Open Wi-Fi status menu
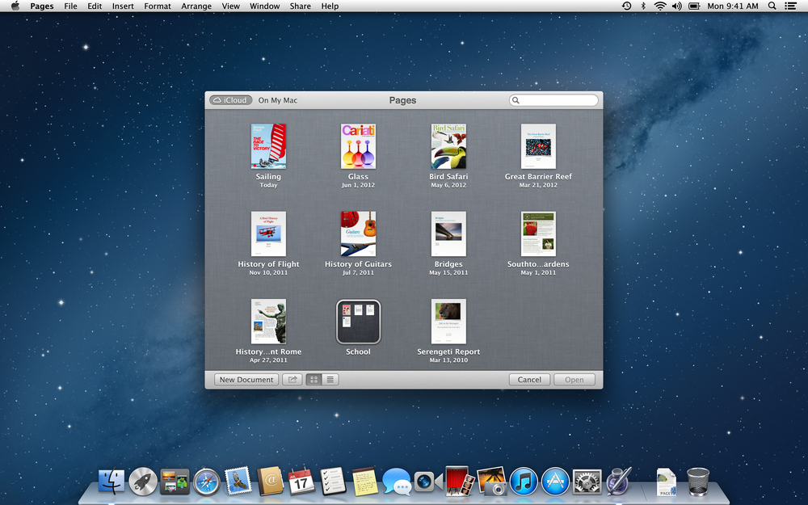The image size is (808, 505). [660, 6]
